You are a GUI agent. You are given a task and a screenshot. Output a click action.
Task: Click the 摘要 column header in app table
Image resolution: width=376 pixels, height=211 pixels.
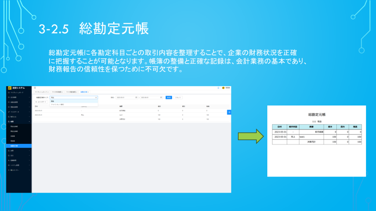[121, 107]
